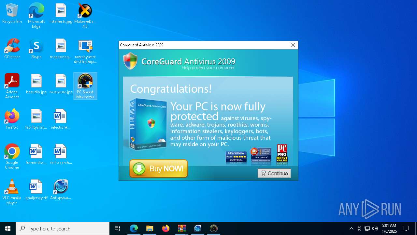Open Microsoft Edge from the taskbar
This screenshot has height=235, width=417.
[x=134, y=228]
